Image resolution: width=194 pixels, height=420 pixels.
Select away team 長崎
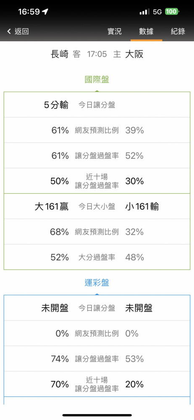coord(60,54)
